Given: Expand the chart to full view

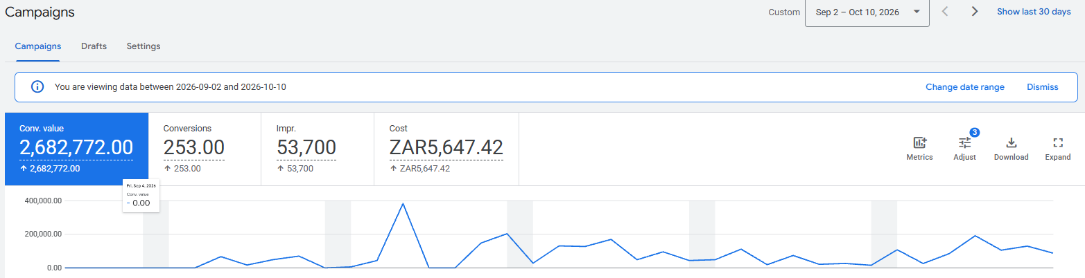Looking at the screenshot, I should 1058,149.
